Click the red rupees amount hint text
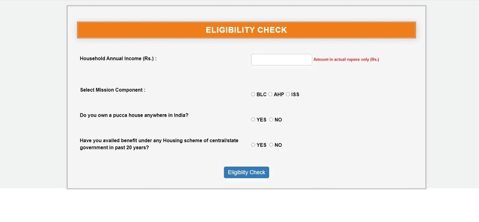 346,59
